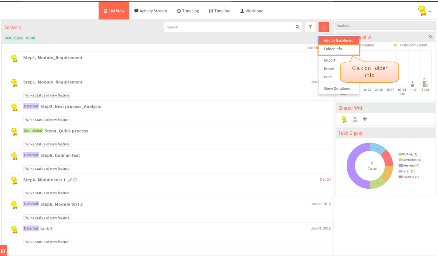
Task: Click the recurrence icon on Step6
Action: pos(75,180)
